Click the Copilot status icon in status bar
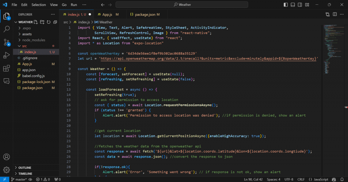 tap(334, 179)
